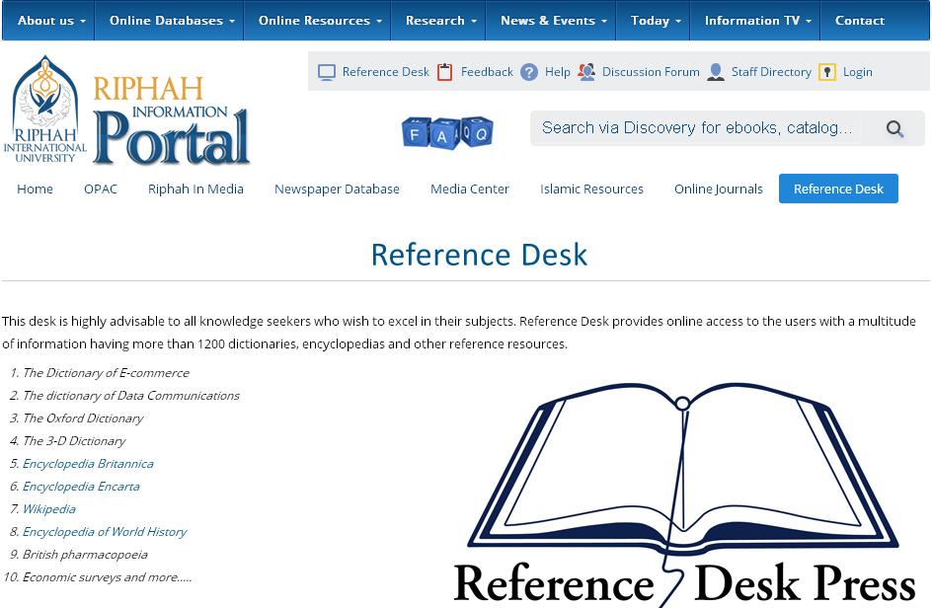Image resolution: width=932 pixels, height=608 pixels.
Task: Click the Riphah International University logo
Action: pos(45,110)
